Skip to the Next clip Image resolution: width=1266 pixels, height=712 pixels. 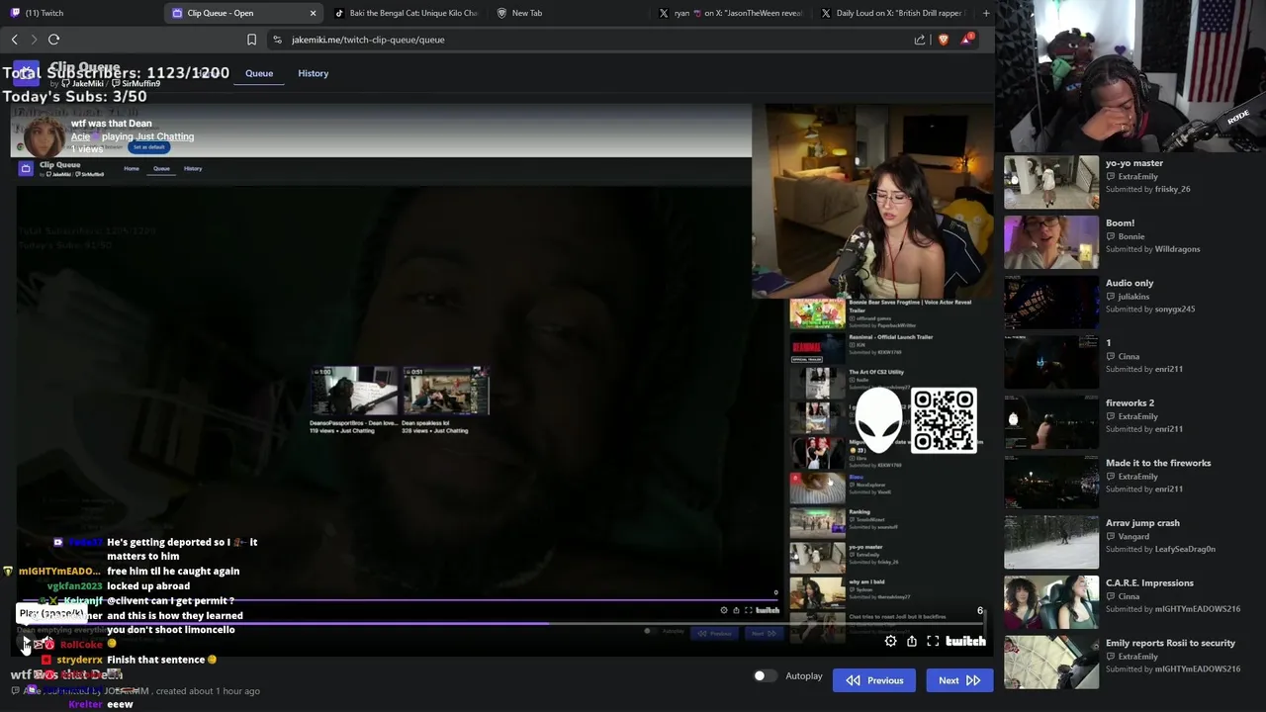pos(959,680)
